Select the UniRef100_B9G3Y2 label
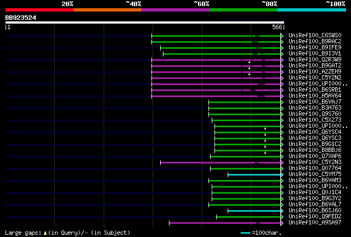The image size is (351, 237). coord(315,199)
